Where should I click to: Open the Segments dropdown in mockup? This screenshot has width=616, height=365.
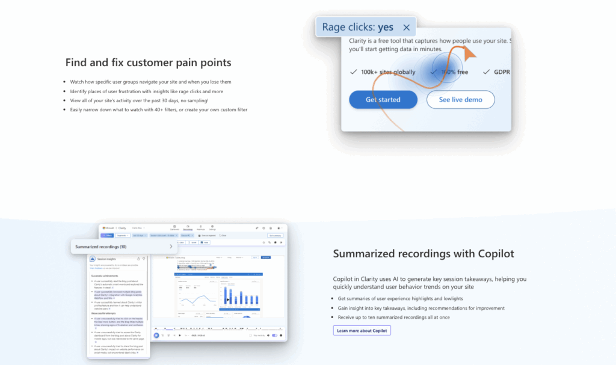tap(123, 235)
